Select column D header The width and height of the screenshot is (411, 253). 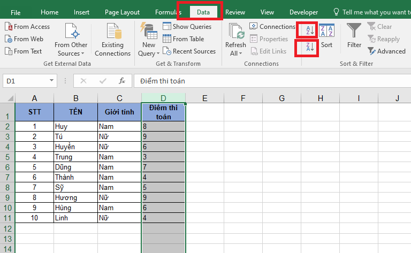[x=163, y=97]
